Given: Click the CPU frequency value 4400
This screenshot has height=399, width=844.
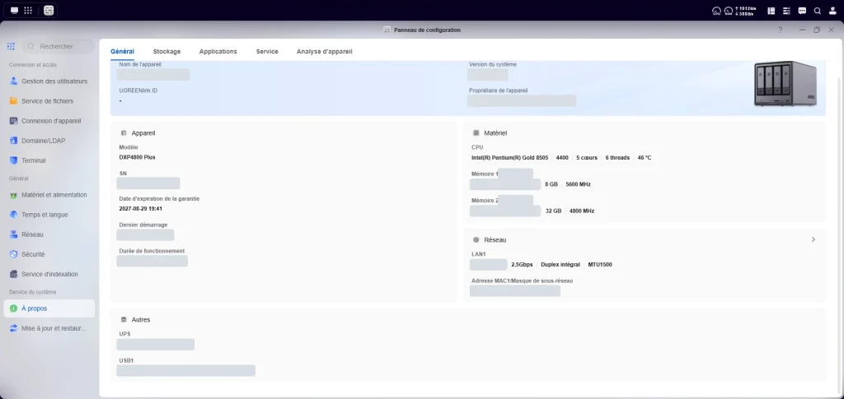Looking at the screenshot, I should [562, 158].
